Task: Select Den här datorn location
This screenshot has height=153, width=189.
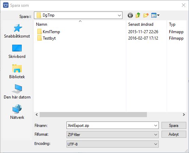Action: pyautogui.click(x=17, y=92)
